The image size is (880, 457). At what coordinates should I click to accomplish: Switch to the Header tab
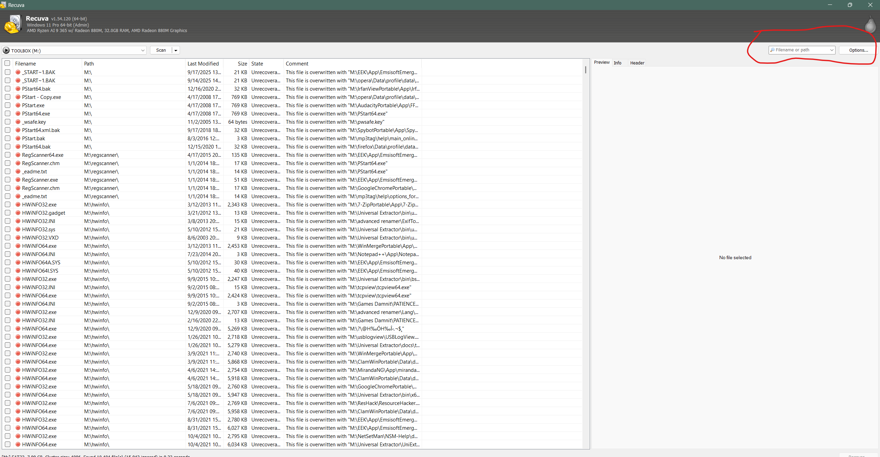[637, 63]
